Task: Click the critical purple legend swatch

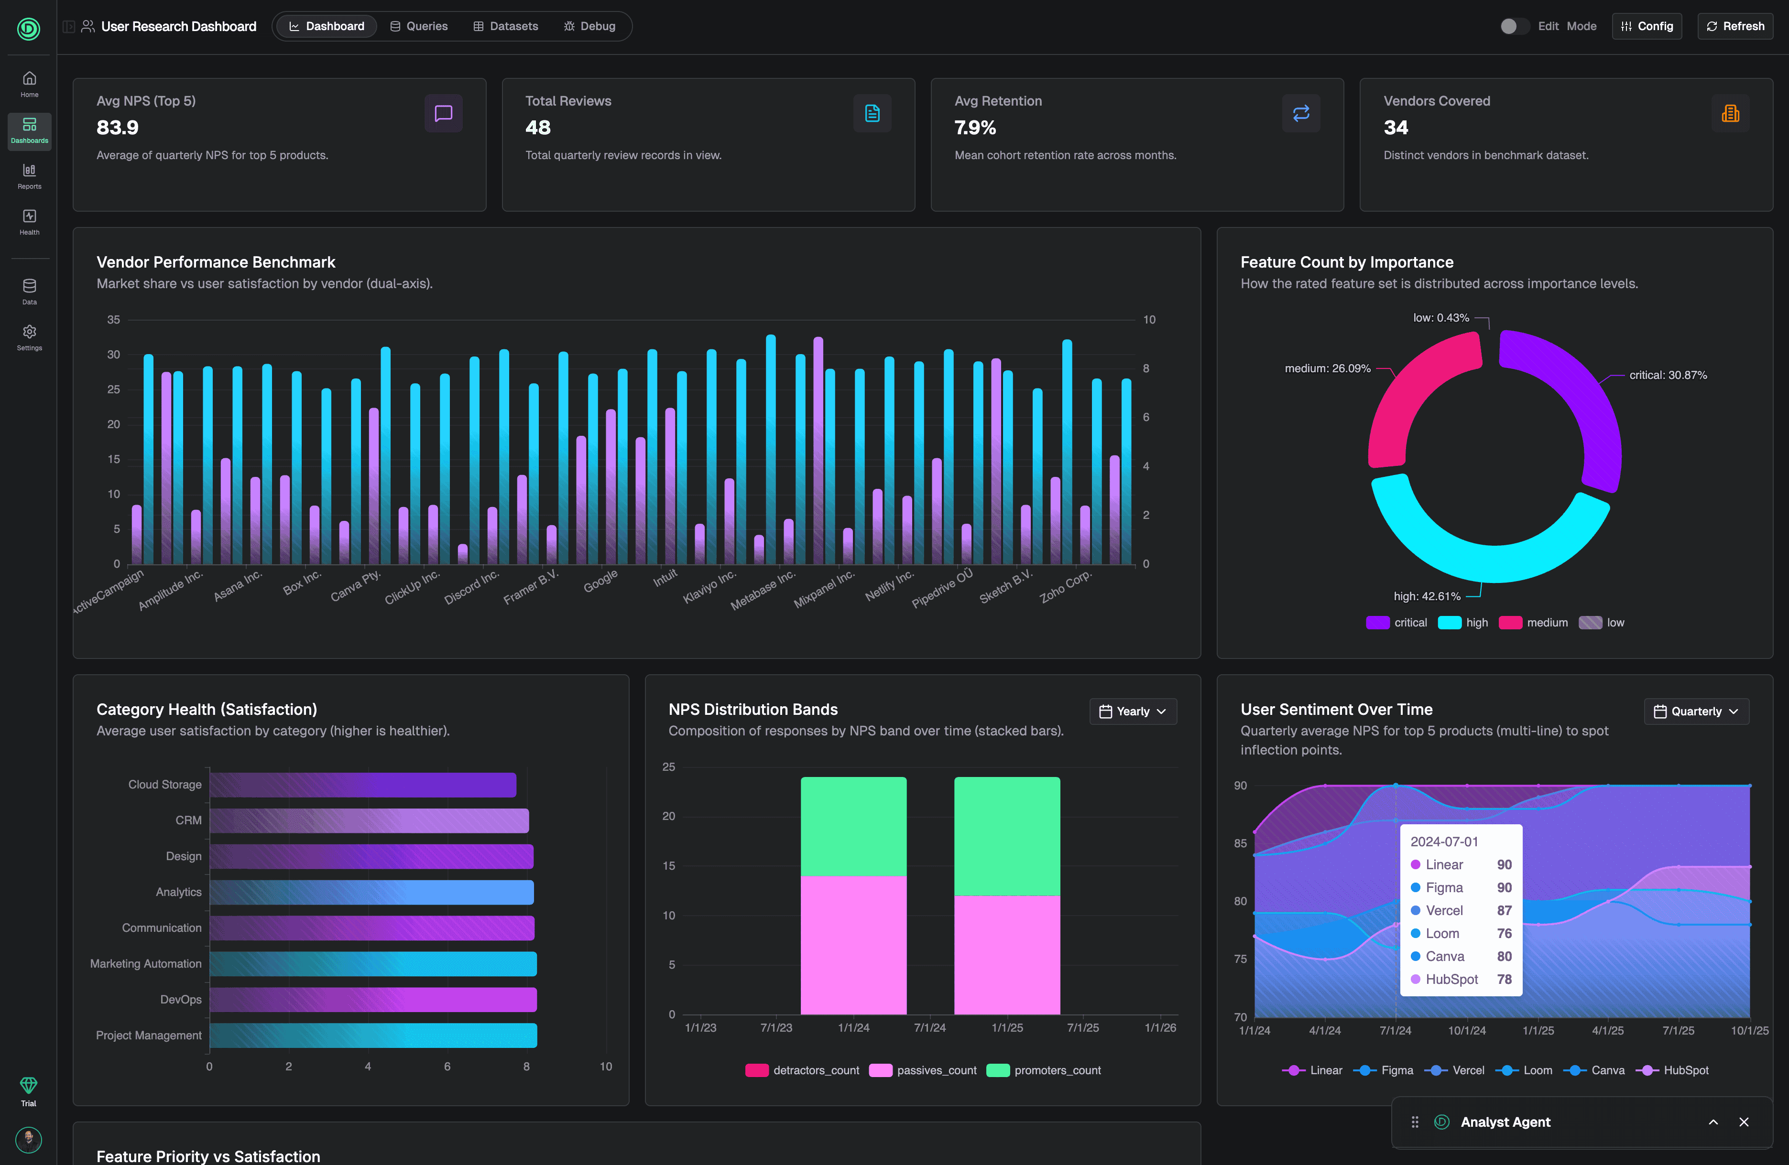Action: pyautogui.click(x=1377, y=623)
